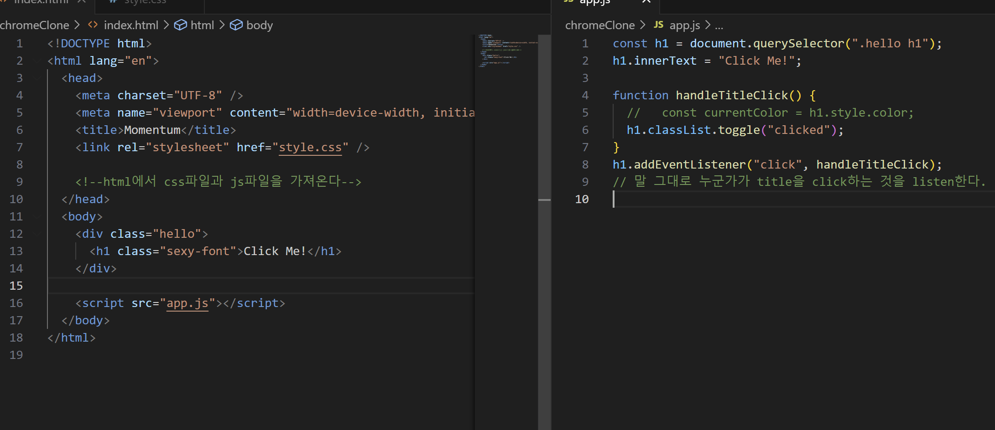Click document.querySelector in app.js line 1
The width and height of the screenshot is (995, 430).
[x=767, y=43]
